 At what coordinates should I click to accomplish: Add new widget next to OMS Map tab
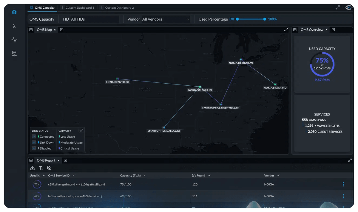(62, 30)
